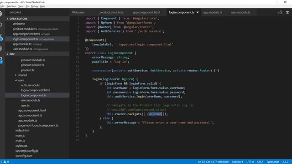Switch to the user.module.ts tab
Viewport: 292px width, 164px height.
240,12
